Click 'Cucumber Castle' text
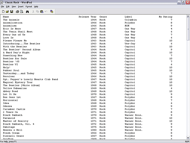The image size is (190, 143). pyautogui.click(x=14, y=109)
